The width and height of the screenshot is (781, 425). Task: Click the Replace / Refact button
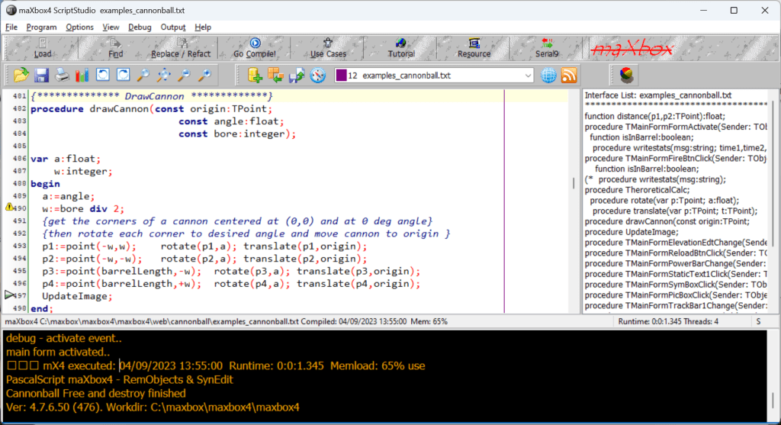tap(181, 48)
